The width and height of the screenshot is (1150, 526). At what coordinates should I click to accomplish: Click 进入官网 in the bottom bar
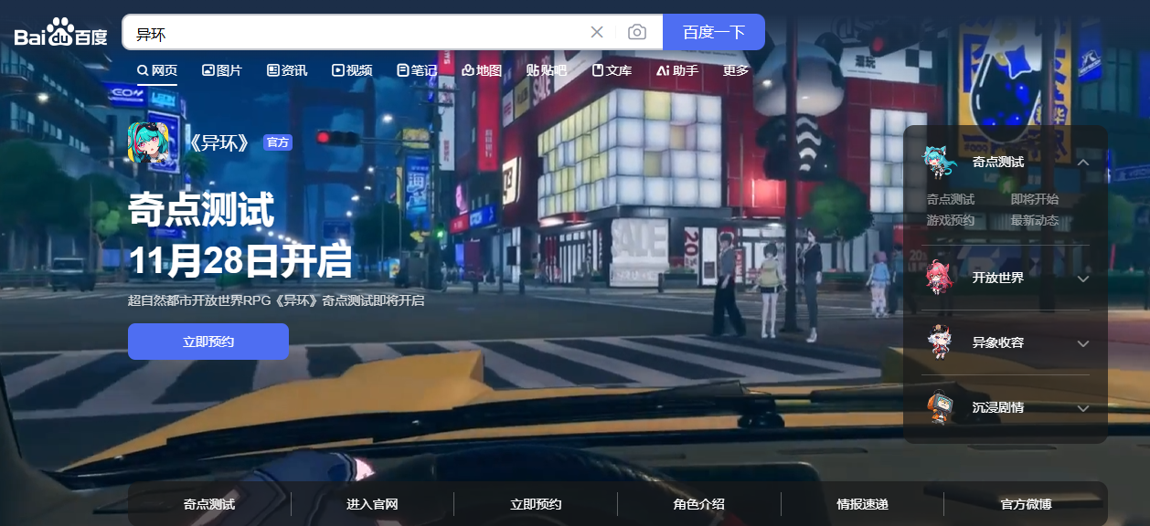[372, 504]
